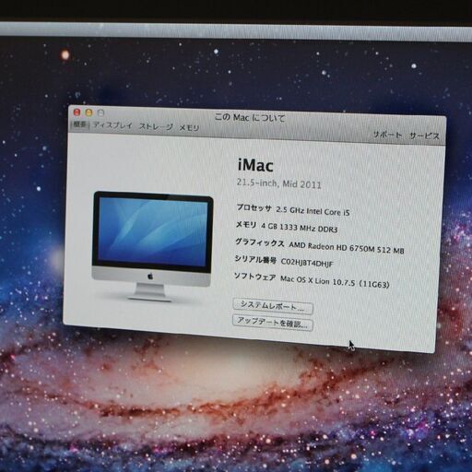The height and width of the screenshot is (472, 472).
Task: Click the 4 GB 1333 MHz DDR3 memory text
Action: point(300,228)
